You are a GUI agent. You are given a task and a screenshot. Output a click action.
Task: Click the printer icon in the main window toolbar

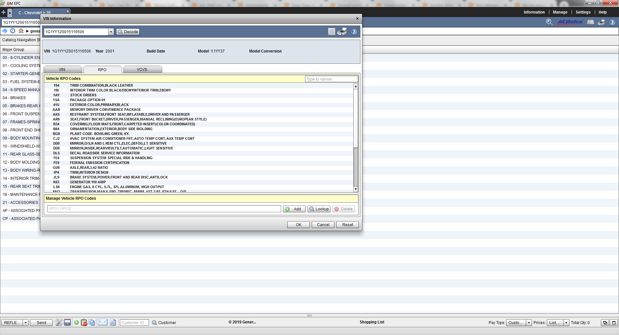click(x=601, y=22)
